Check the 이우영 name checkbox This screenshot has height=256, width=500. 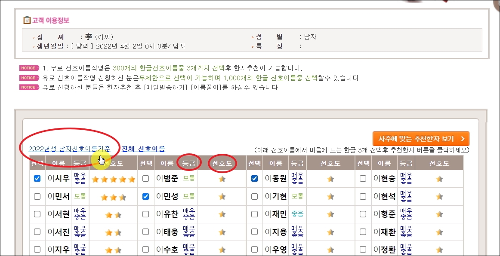(254, 249)
